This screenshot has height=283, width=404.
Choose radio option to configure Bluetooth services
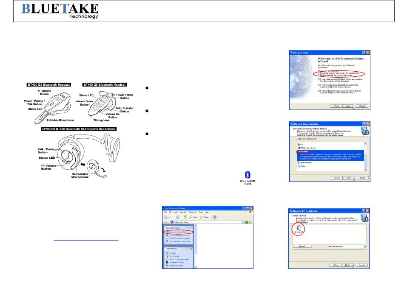coord(319,85)
